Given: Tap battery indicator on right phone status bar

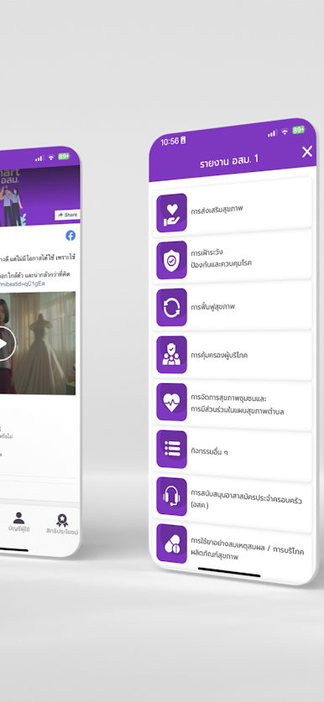Looking at the screenshot, I should (x=298, y=130).
